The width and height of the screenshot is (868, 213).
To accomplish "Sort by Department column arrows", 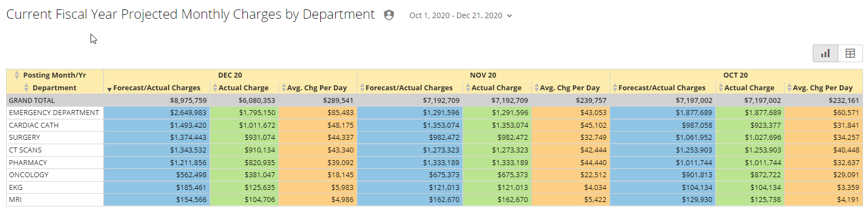I will [27, 88].
